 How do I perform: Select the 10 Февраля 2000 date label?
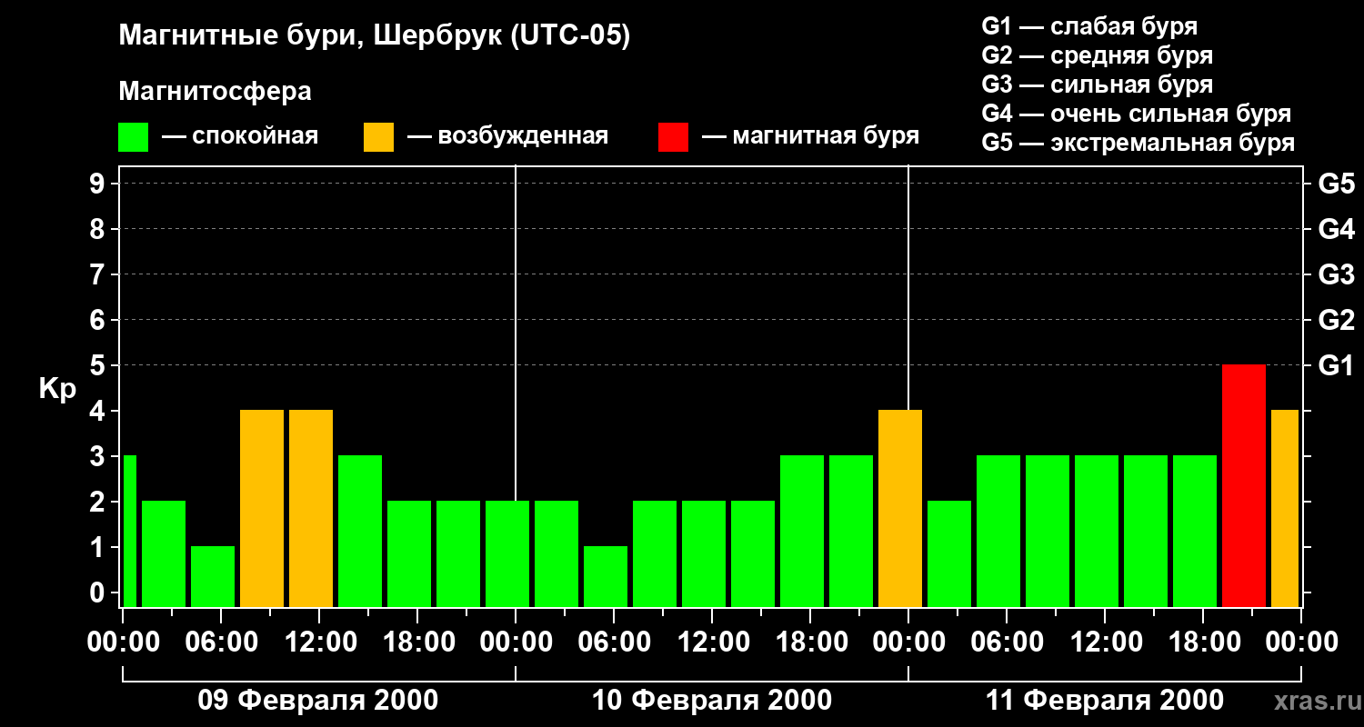click(x=712, y=701)
